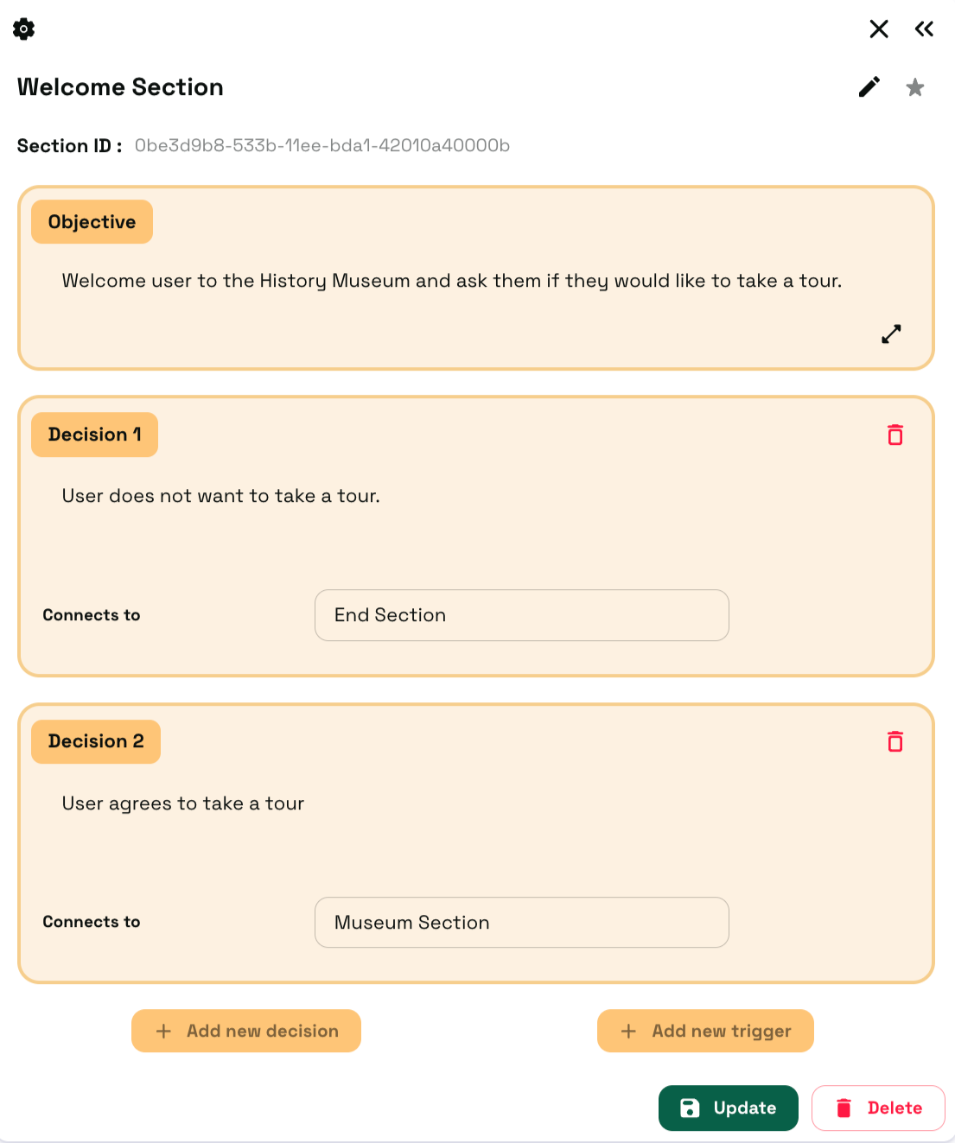Open settings via the gear icon
This screenshot has height=1143, width=955.
point(24,29)
